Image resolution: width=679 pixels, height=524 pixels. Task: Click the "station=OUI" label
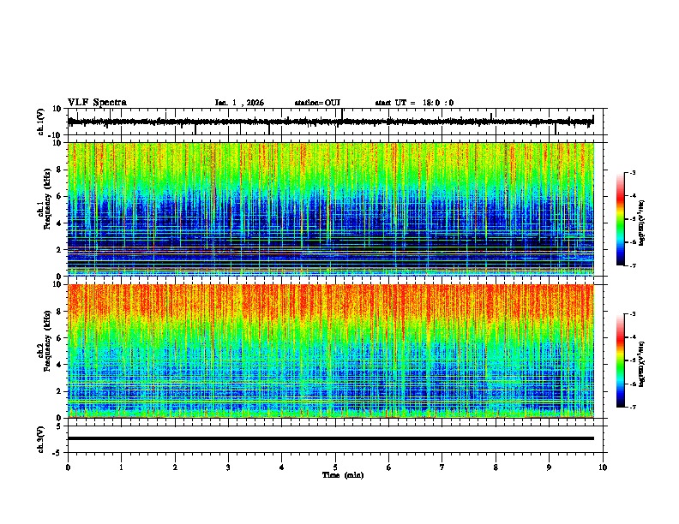coord(317,103)
